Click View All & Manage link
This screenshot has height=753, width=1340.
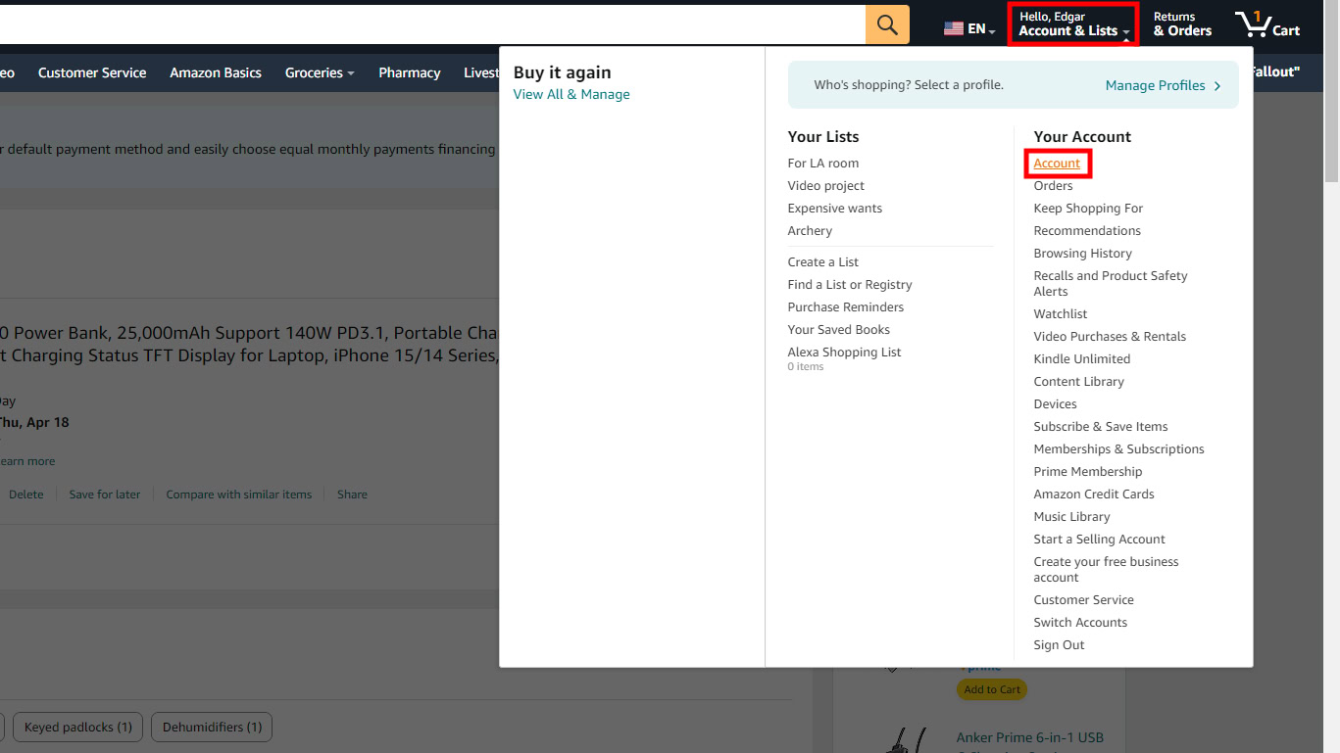pyautogui.click(x=571, y=95)
